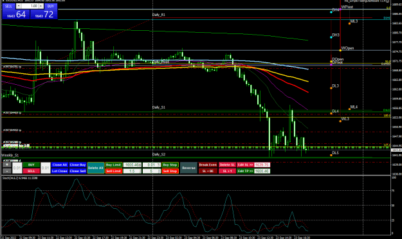Decrease lot volume with the down arrow

[x=19, y=6]
